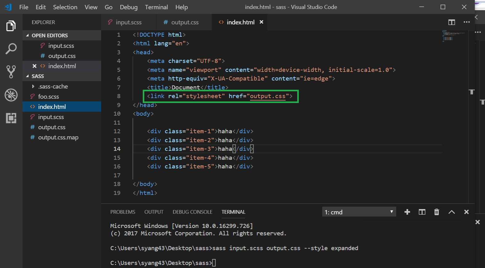Image resolution: width=485 pixels, height=268 pixels.
Task: Open output.css in the SASS folder tree
Action: 62,127
